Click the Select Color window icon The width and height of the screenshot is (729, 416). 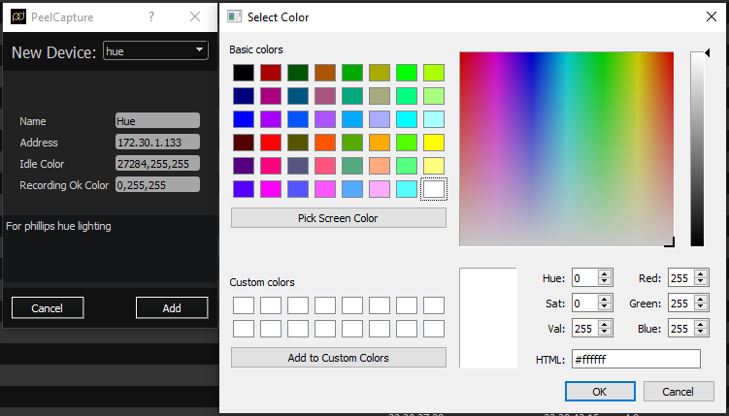[x=234, y=16]
